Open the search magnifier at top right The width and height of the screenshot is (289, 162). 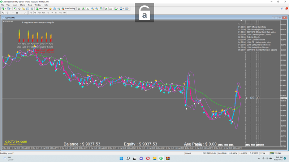point(282,9)
